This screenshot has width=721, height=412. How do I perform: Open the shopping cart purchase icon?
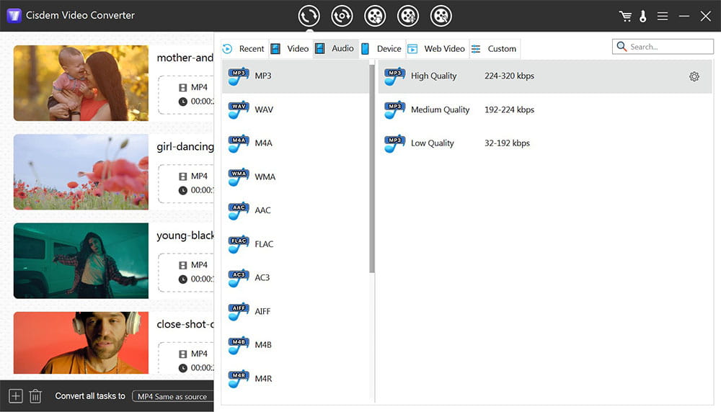point(625,16)
